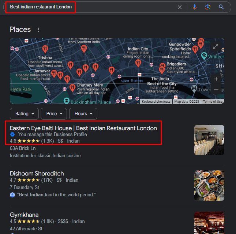236x234 pixels.
Task: Click the 42 Albemarle St address
Action: click(x=26, y=229)
